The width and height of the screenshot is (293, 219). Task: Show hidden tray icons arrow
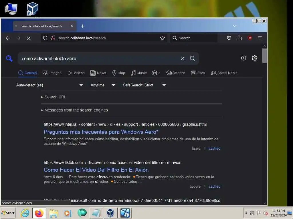point(246,212)
